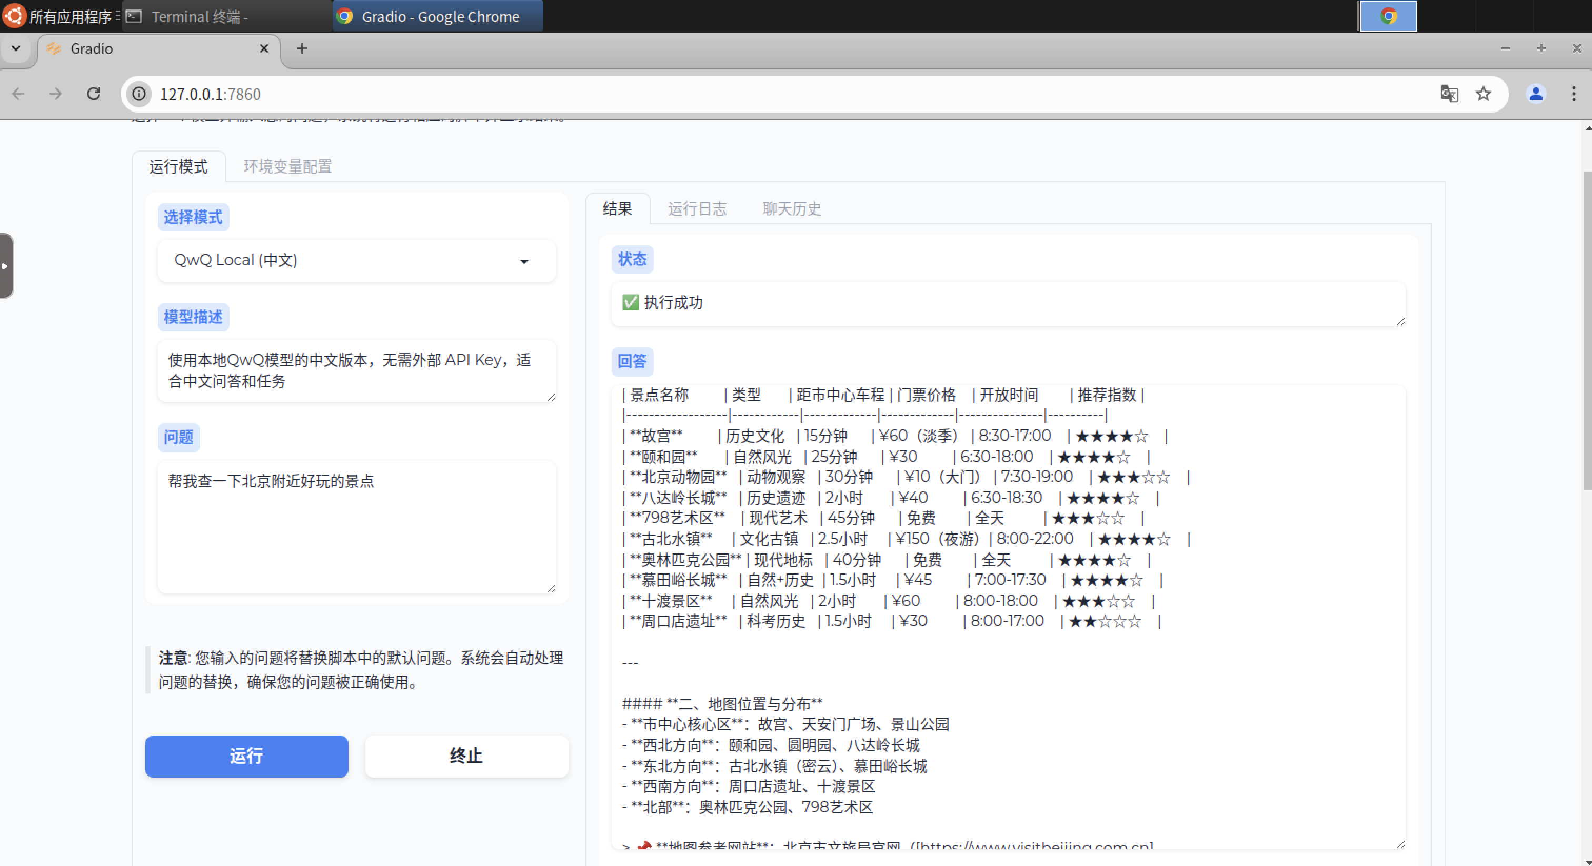Go back to the previous page
1592x866 pixels.
(x=18, y=94)
